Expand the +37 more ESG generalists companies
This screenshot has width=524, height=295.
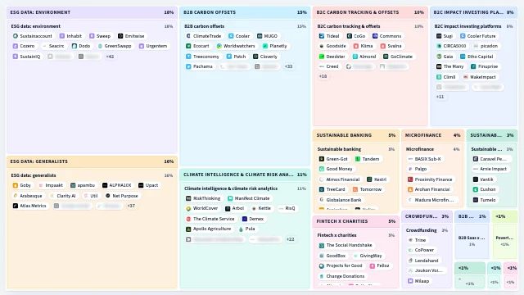coord(131,206)
